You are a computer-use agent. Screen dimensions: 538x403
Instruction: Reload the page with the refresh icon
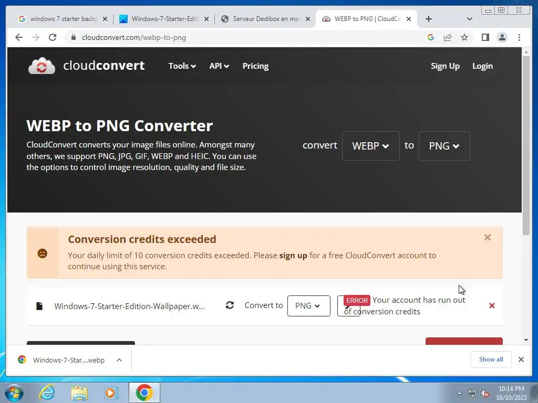click(53, 37)
